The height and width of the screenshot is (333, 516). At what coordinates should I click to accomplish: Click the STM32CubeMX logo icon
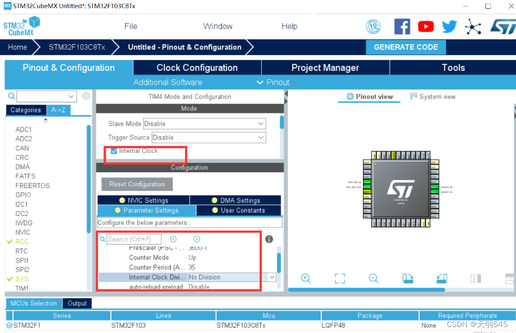click(22, 26)
